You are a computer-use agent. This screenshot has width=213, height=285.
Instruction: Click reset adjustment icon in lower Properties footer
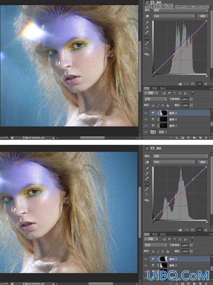192,230
